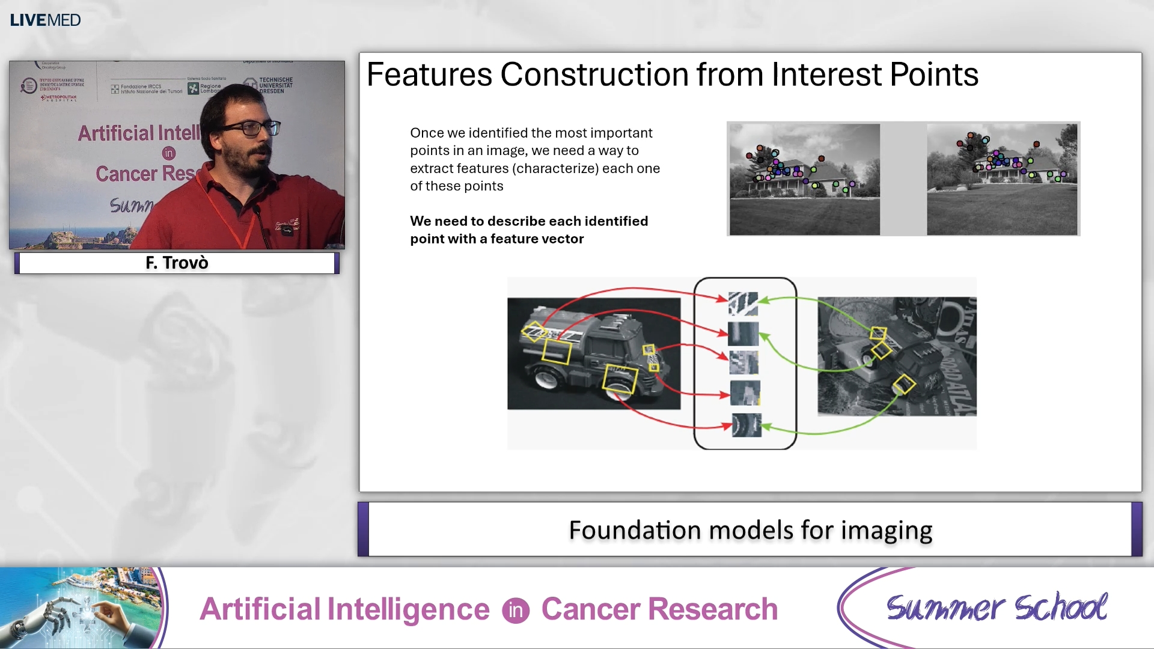
Task: Click the bold text about describing points
Action: tap(530, 230)
